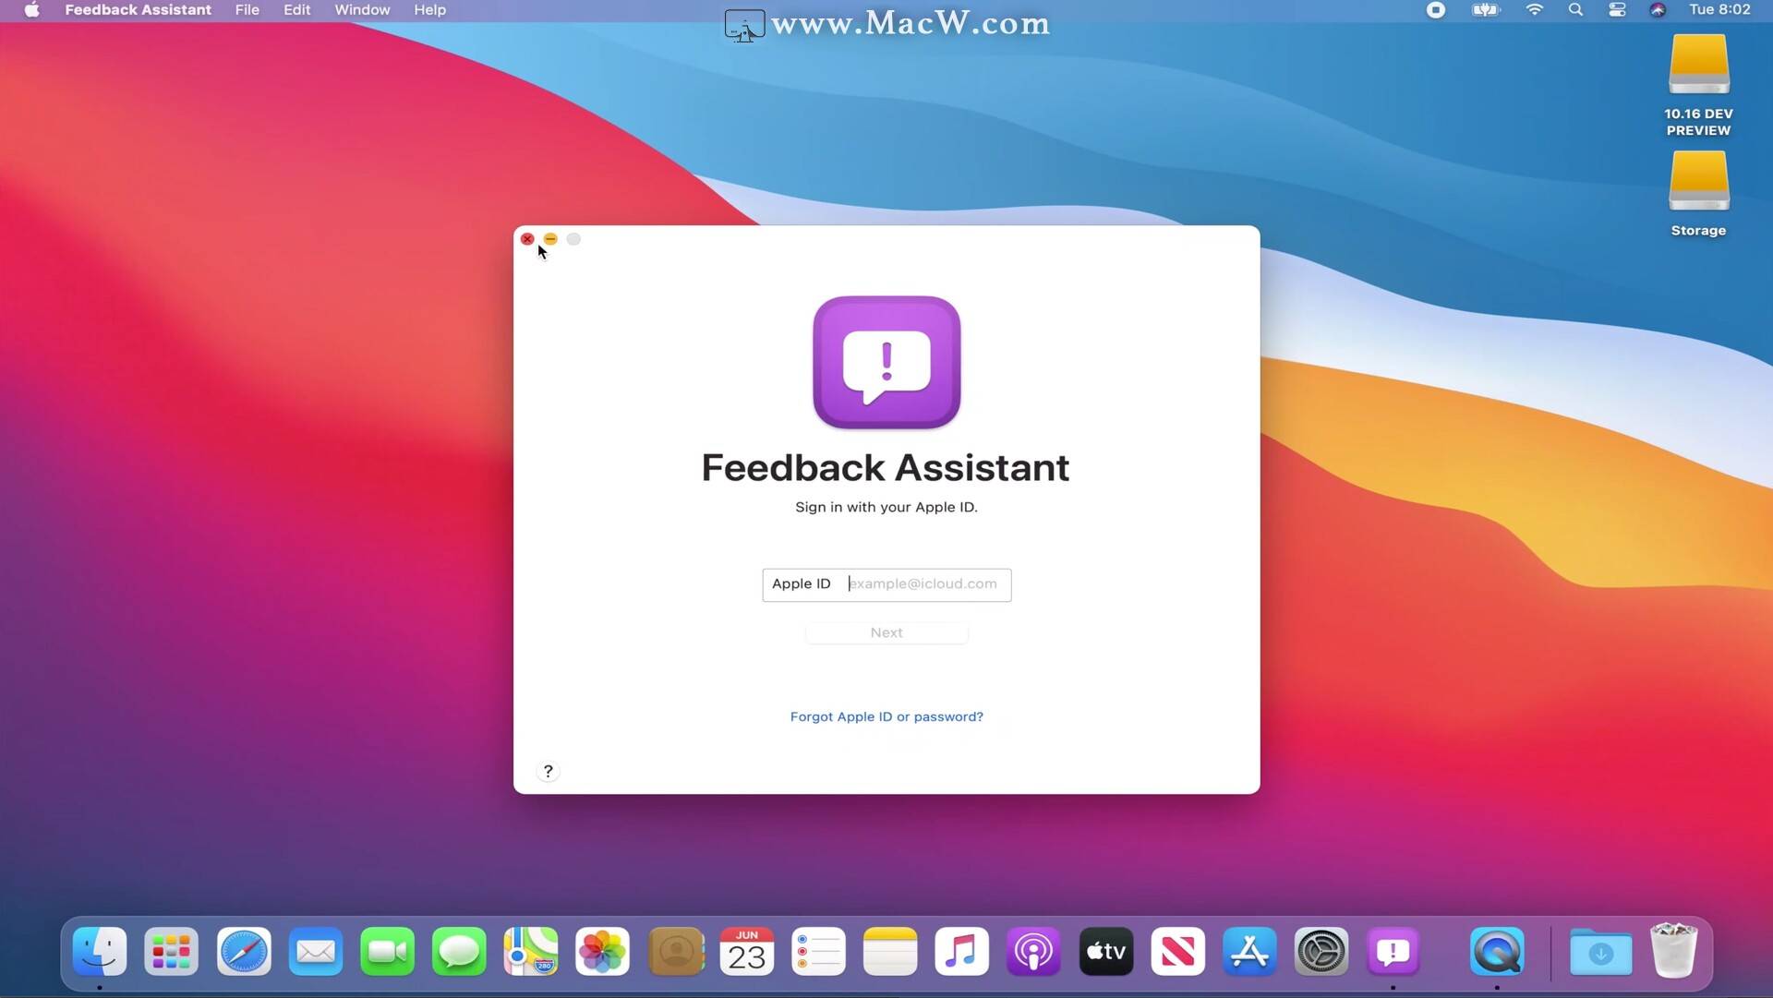Click the Apple ID email field
The image size is (1773, 998).
coord(886,584)
